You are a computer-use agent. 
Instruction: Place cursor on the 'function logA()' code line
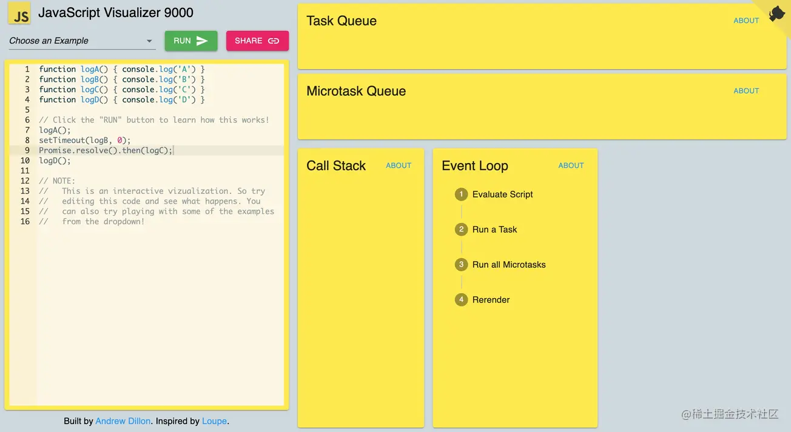122,69
